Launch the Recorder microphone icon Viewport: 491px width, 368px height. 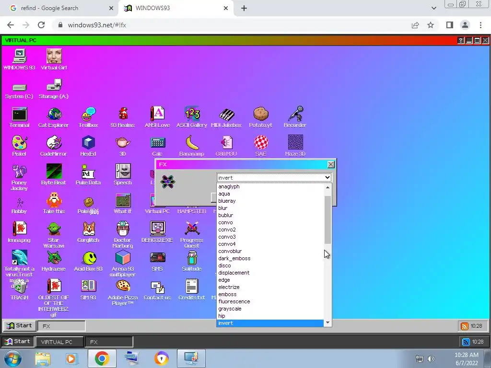[x=295, y=117]
